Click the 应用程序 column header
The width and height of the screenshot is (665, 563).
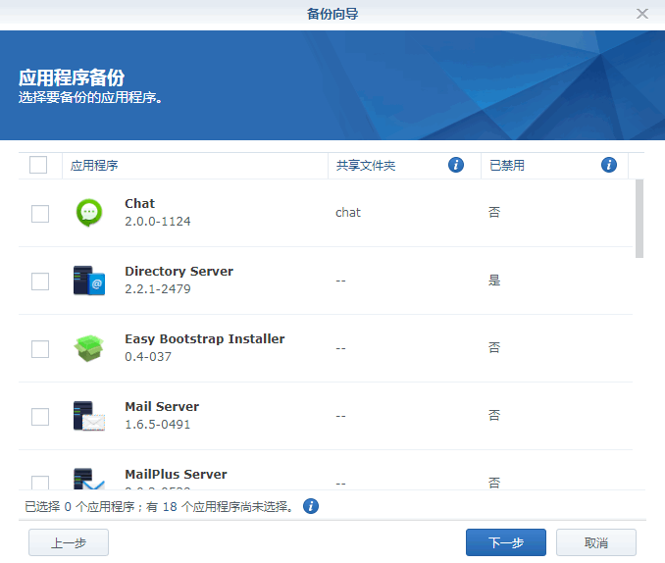click(195, 166)
